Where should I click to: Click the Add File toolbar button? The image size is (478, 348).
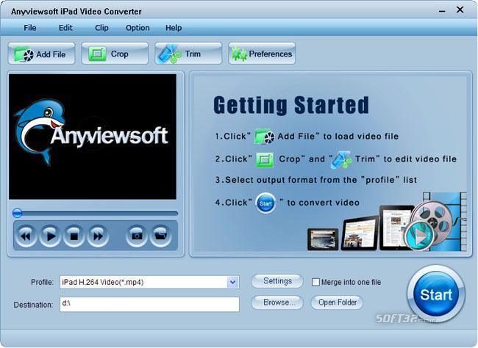pos(41,54)
